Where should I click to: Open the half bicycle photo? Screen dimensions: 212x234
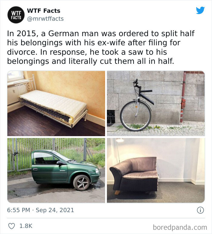156,103
